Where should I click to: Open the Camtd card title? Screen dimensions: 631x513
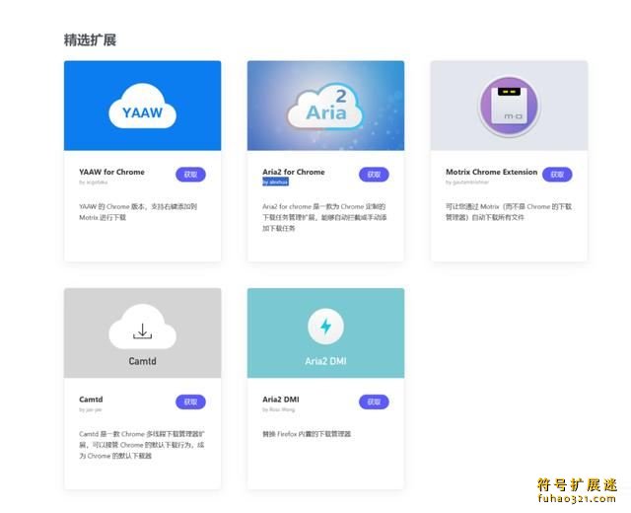(91, 400)
